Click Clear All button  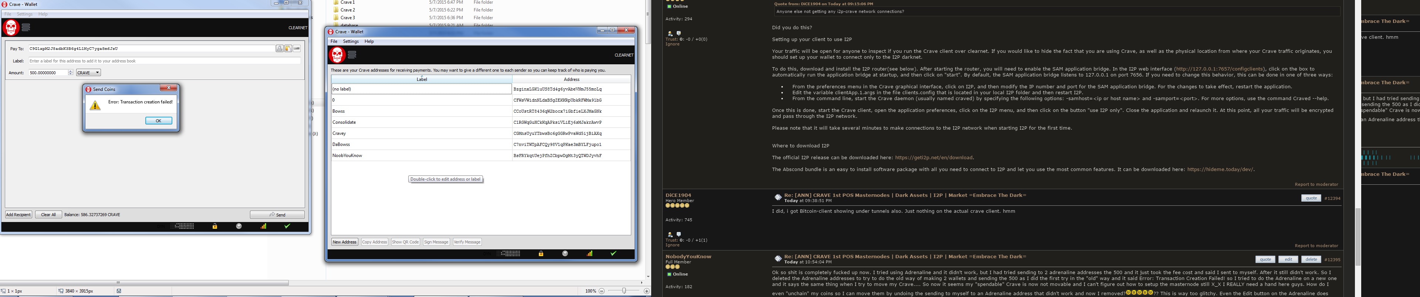[x=48, y=215]
